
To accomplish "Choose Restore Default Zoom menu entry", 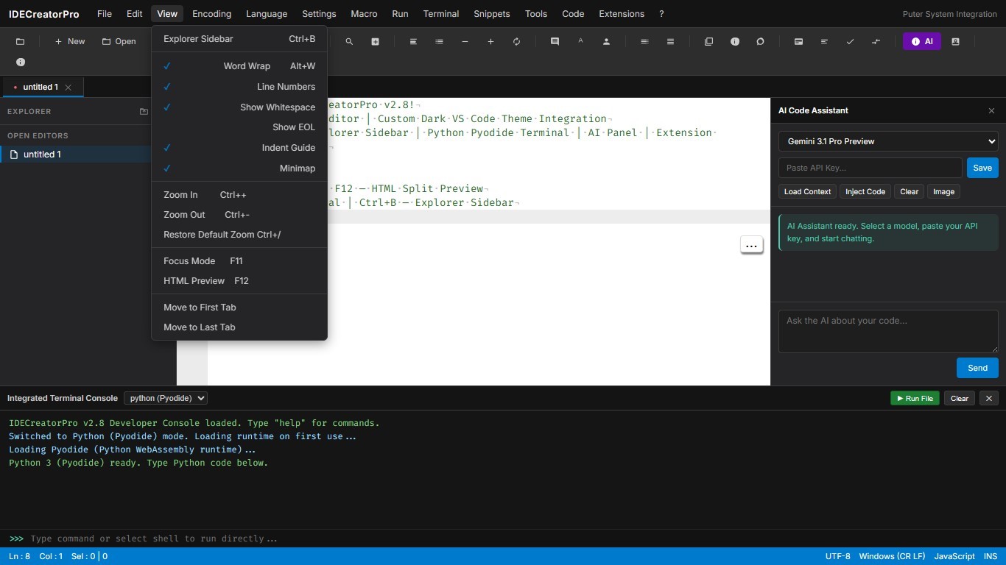I will click(239, 235).
